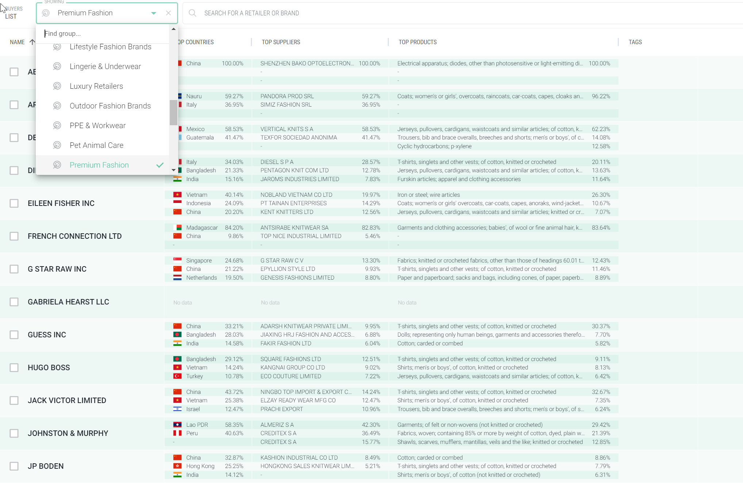Sort by the NAME column arrow
Viewport: 743px width, 483px height.
tap(32, 42)
